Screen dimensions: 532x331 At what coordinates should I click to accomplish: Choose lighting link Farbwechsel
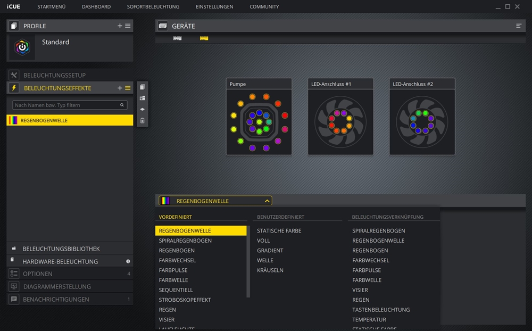370,260
